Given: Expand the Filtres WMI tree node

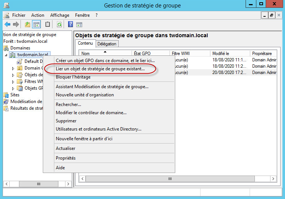Looking at the screenshot, I should pyautogui.click(x=13, y=82).
